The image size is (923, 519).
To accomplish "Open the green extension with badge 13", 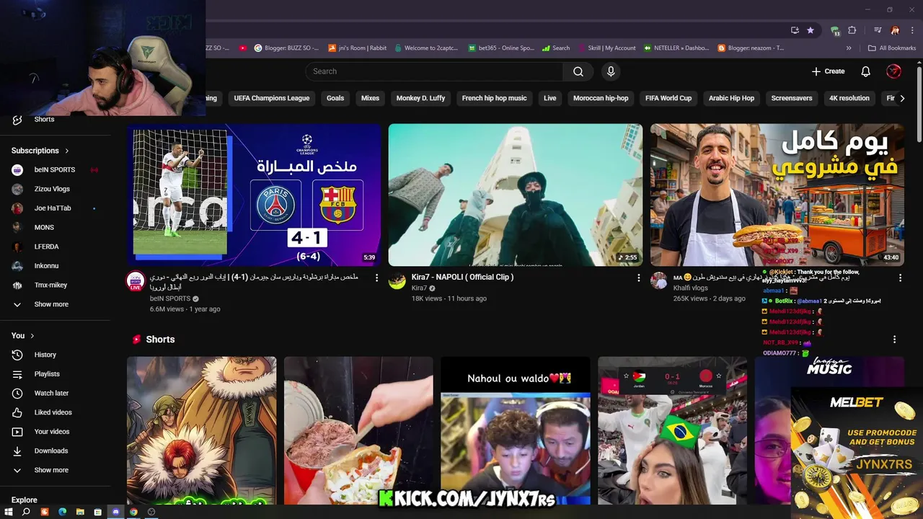I will tap(835, 30).
